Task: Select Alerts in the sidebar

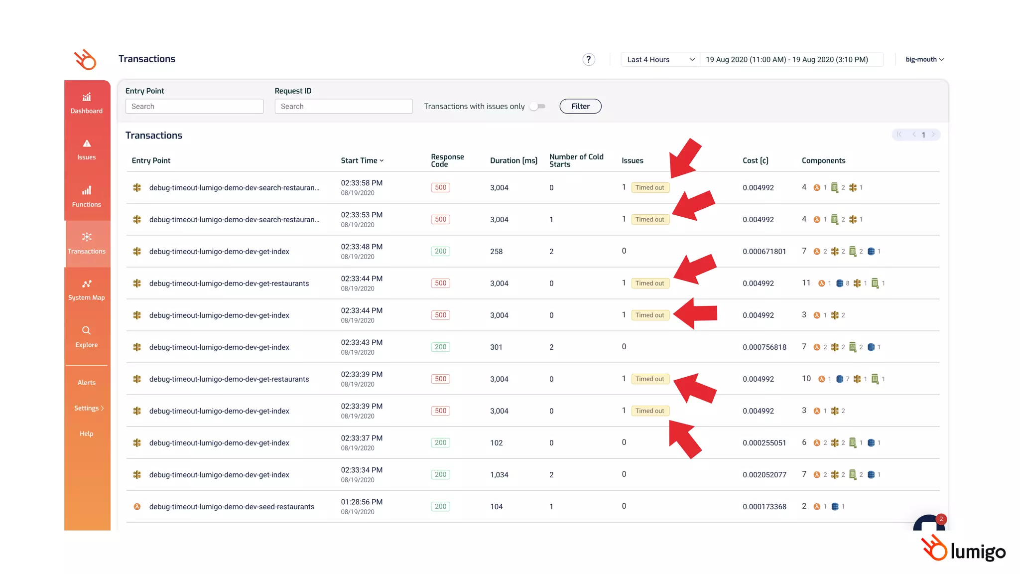Action: click(x=87, y=383)
